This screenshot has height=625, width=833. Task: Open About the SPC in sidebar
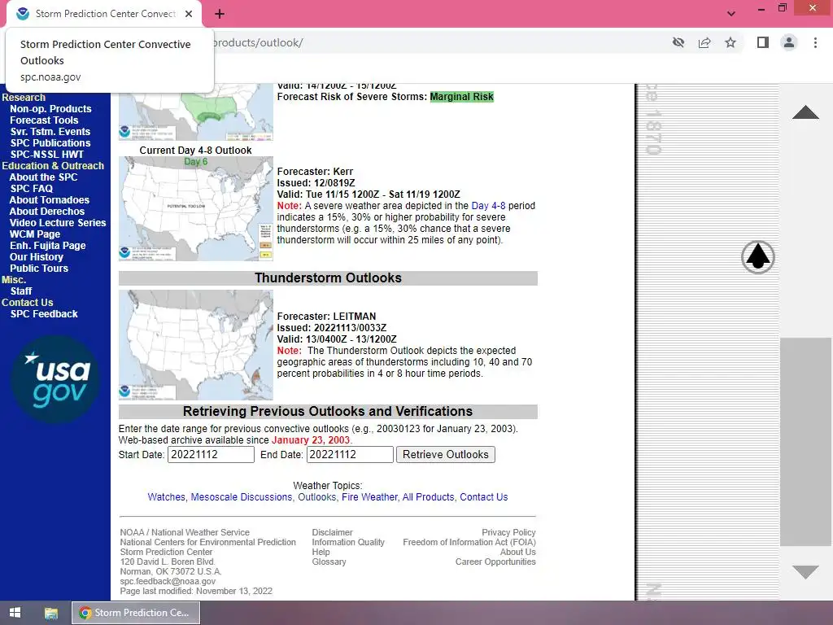tap(44, 177)
